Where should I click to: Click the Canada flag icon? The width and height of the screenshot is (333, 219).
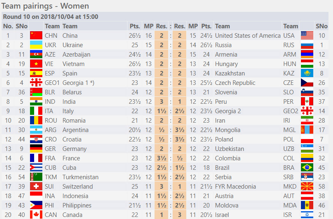(x=36, y=215)
